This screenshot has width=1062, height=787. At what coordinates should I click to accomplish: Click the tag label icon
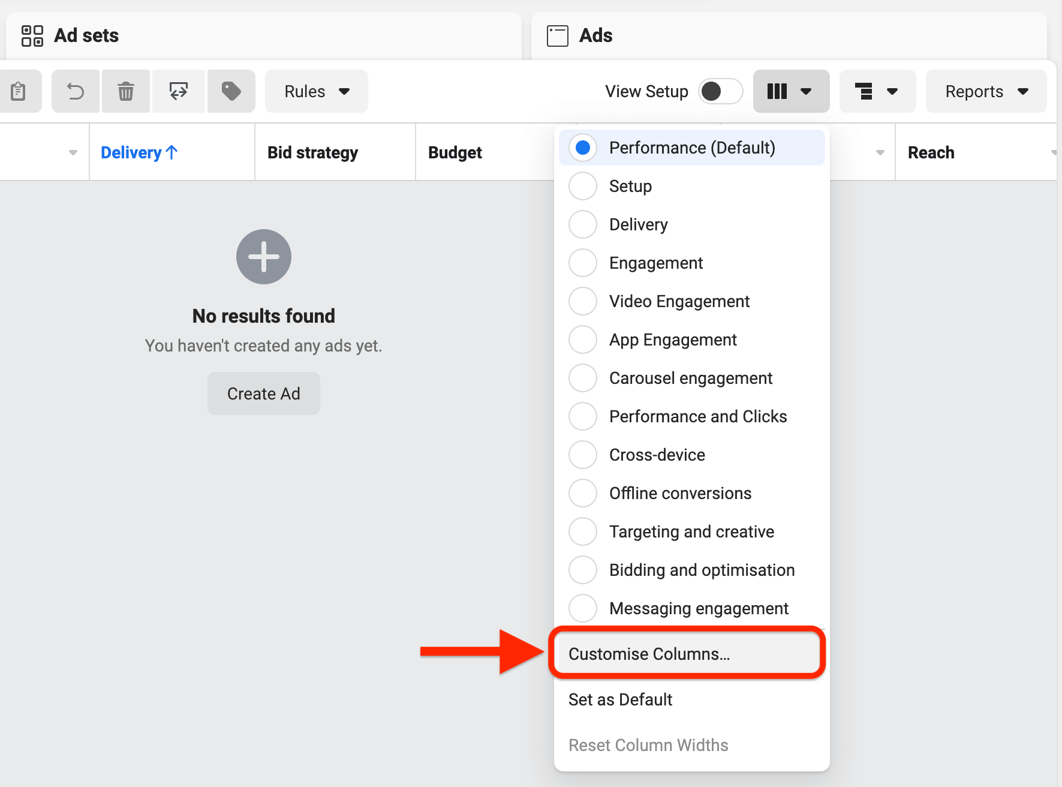click(231, 91)
